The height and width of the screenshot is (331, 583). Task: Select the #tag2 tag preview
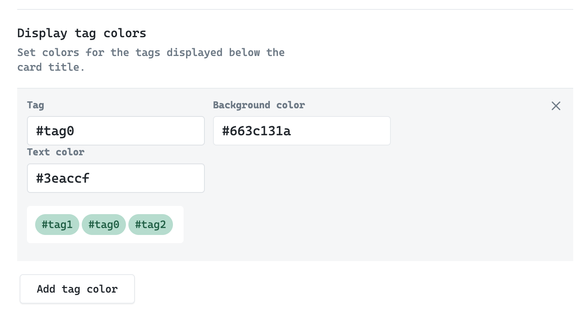[150, 224]
